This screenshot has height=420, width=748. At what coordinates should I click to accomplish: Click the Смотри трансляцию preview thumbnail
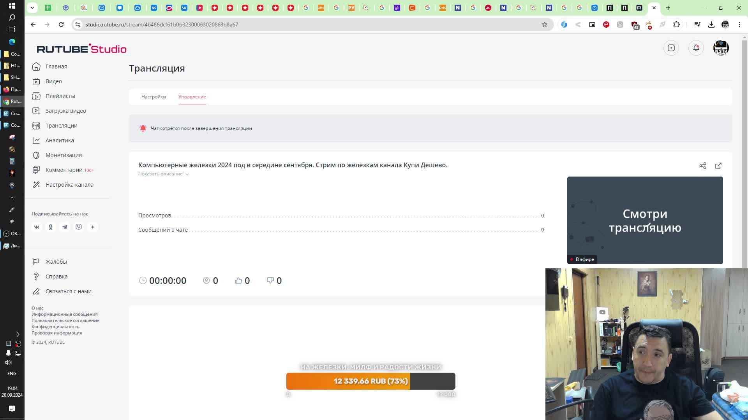point(644,220)
